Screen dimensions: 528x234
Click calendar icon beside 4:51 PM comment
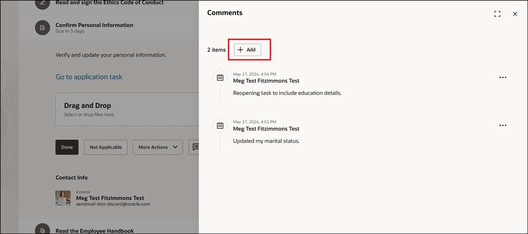[x=220, y=126]
